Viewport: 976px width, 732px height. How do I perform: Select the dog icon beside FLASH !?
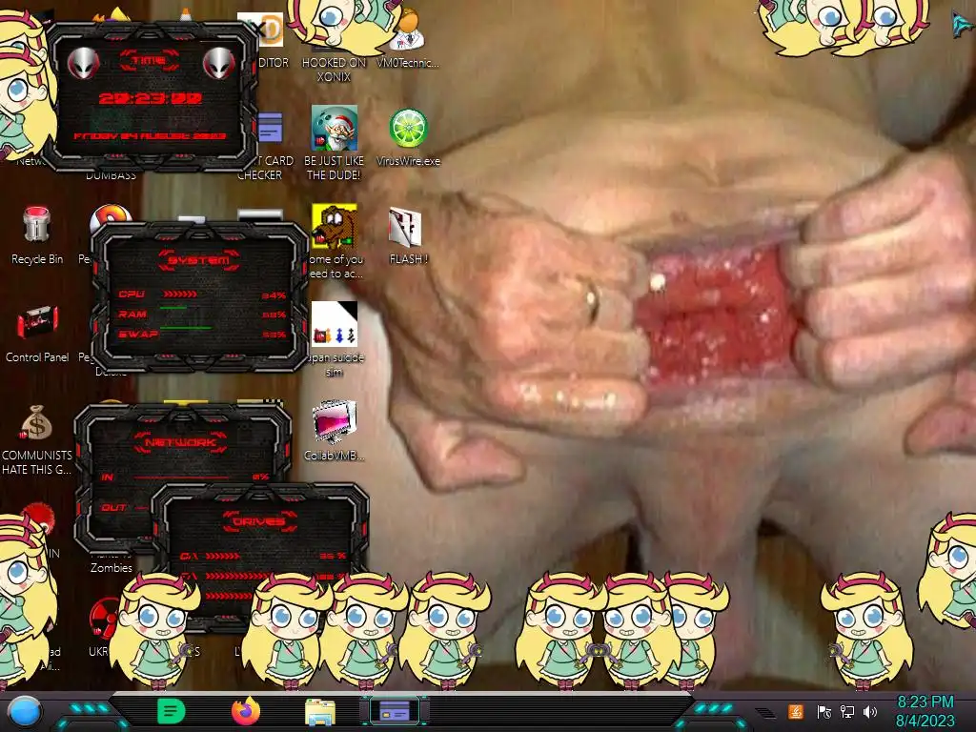335,227
